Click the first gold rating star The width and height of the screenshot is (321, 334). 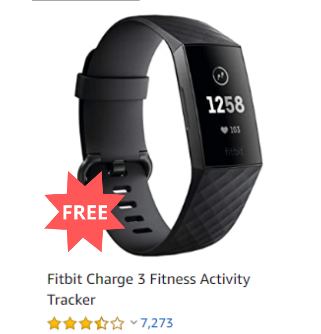pos(55,323)
